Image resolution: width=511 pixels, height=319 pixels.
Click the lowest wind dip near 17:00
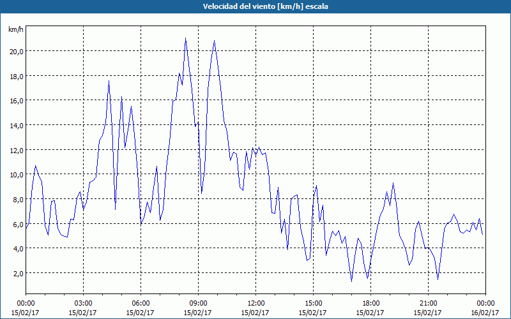(x=352, y=281)
